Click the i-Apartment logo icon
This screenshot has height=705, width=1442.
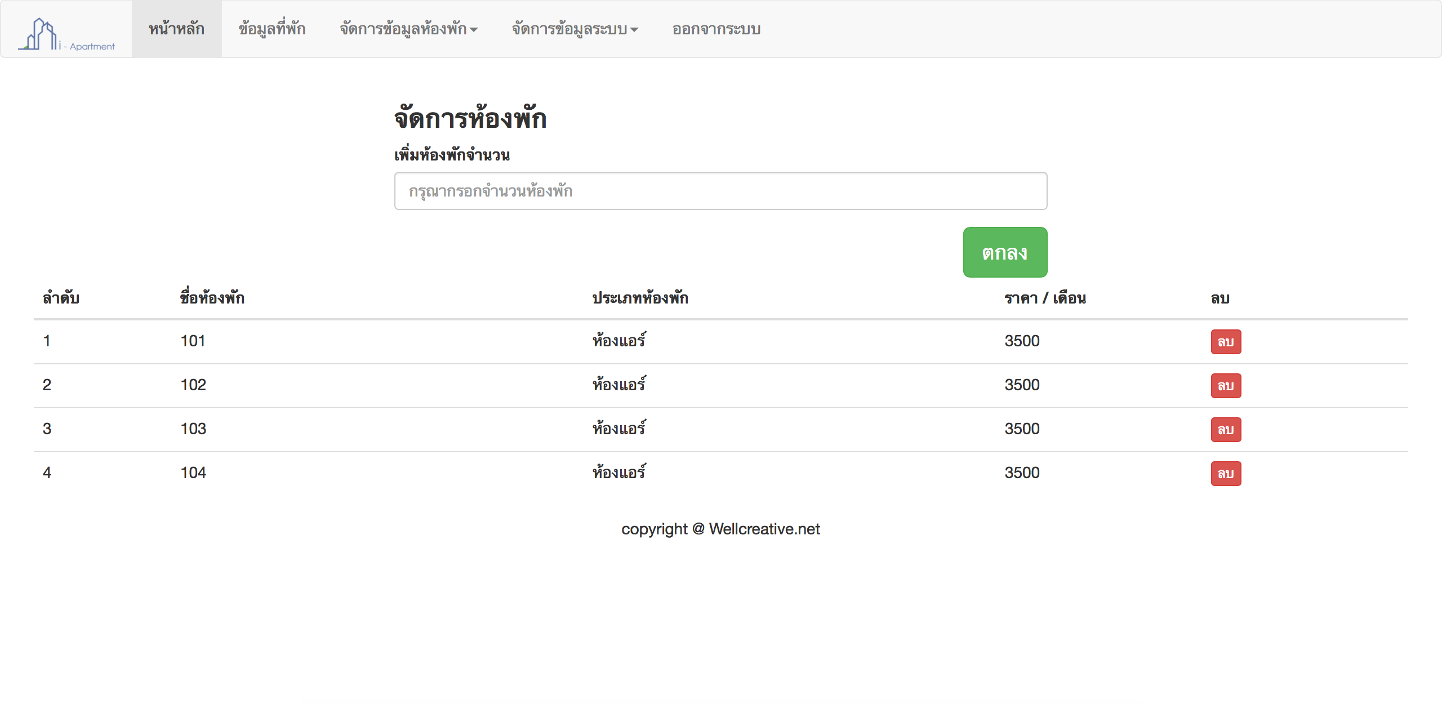(66, 34)
